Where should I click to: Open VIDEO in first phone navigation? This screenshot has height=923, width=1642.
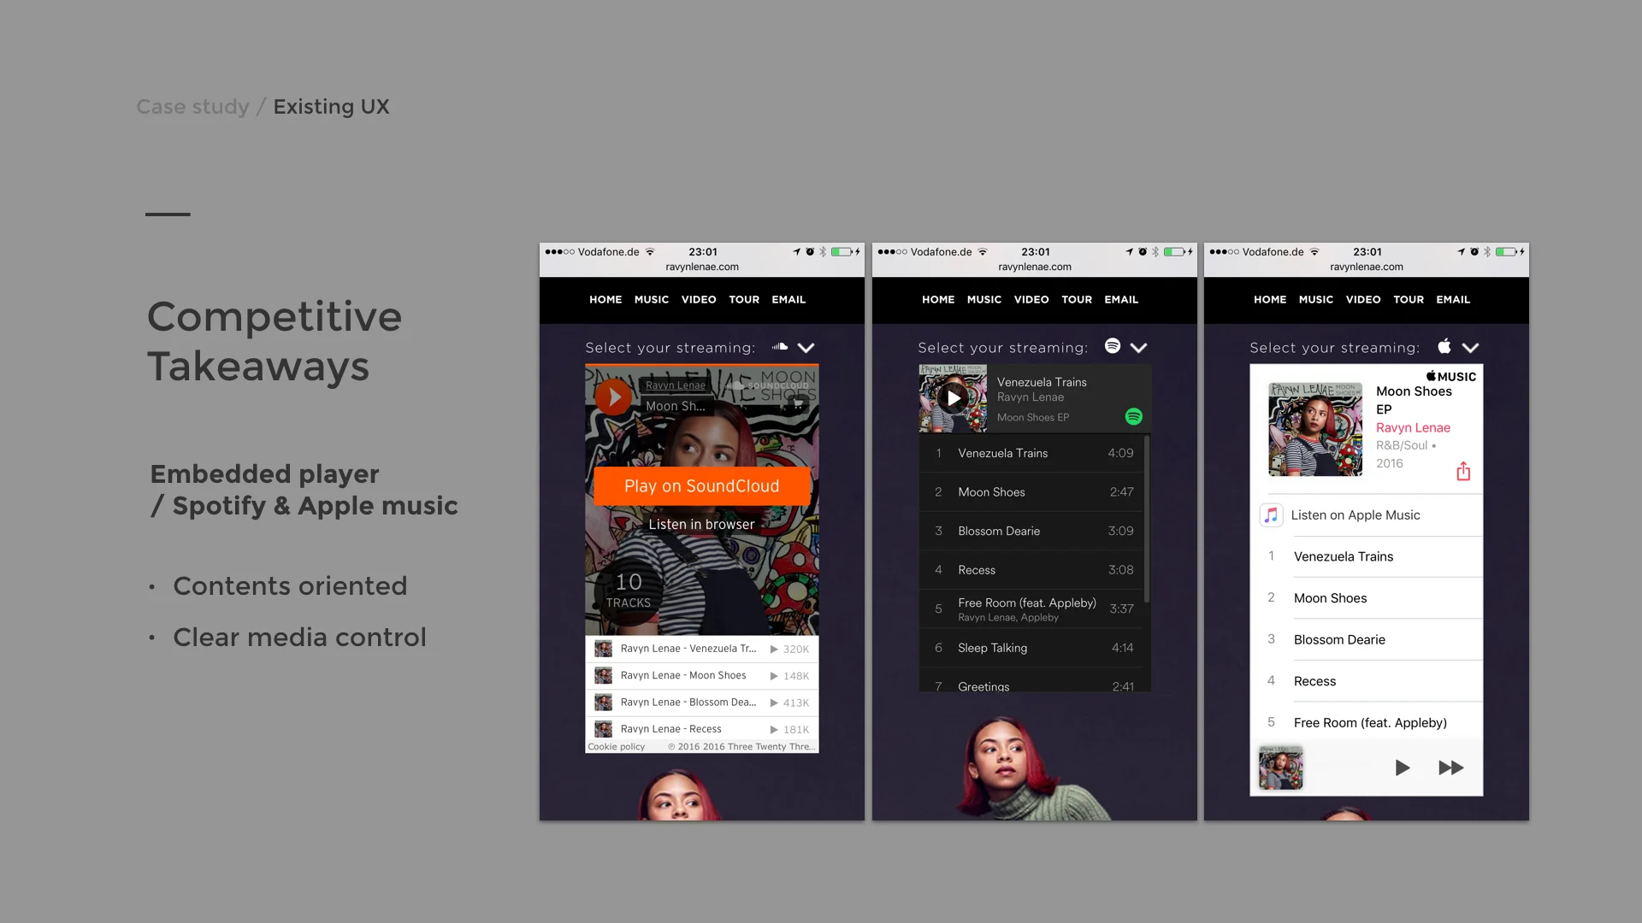[699, 300]
